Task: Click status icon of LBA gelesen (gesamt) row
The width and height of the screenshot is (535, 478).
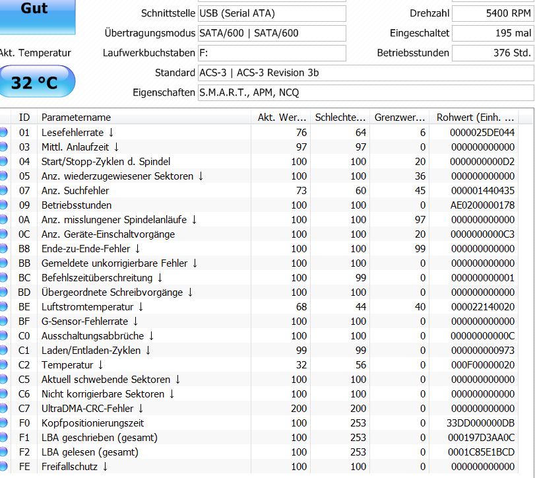Action: pos(3,452)
